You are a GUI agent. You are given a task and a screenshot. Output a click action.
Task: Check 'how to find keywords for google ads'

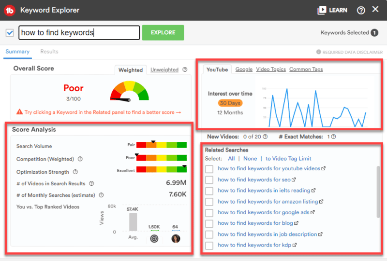[x=209, y=213]
